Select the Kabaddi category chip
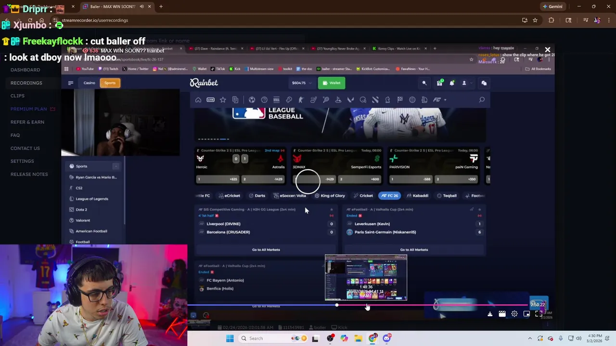Screen dimensions: 616x346 coord(417,196)
